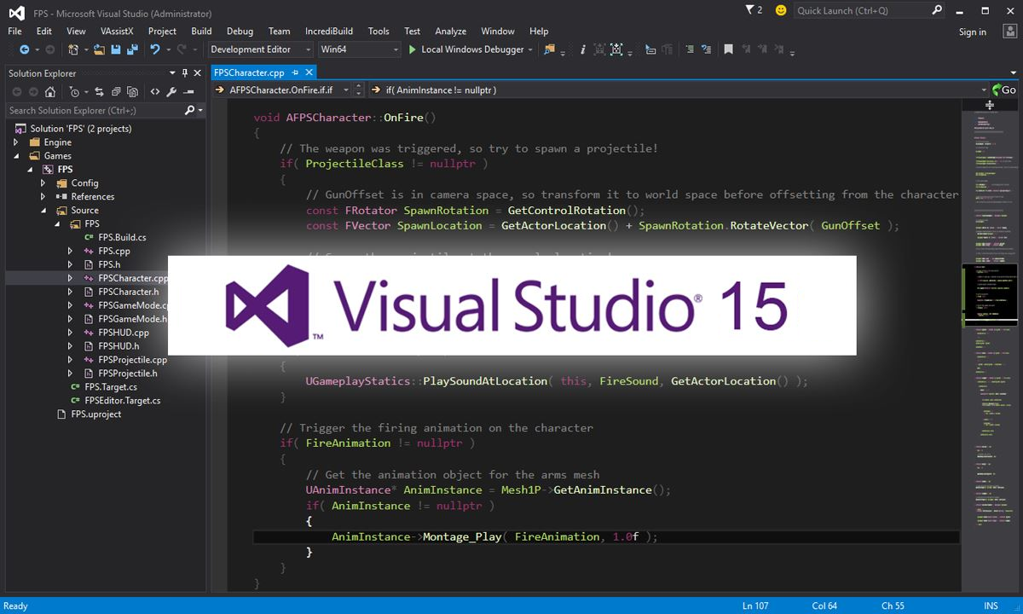The height and width of the screenshot is (614, 1023).
Task: Start Local Windows Debugger
Action: point(465,49)
